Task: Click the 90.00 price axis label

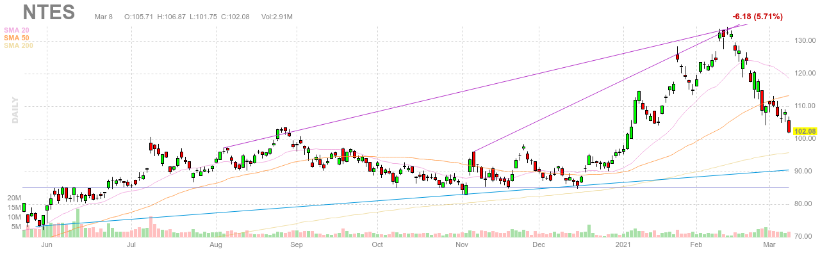Action: pyautogui.click(x=805, y=172)
